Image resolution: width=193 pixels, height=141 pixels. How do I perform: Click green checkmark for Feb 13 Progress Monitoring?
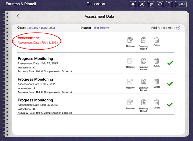[170, 63]
